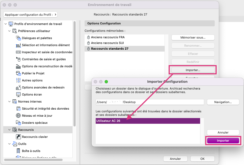
Task: Select the Boîte à outils icon
Action: (x=18, y=151)
